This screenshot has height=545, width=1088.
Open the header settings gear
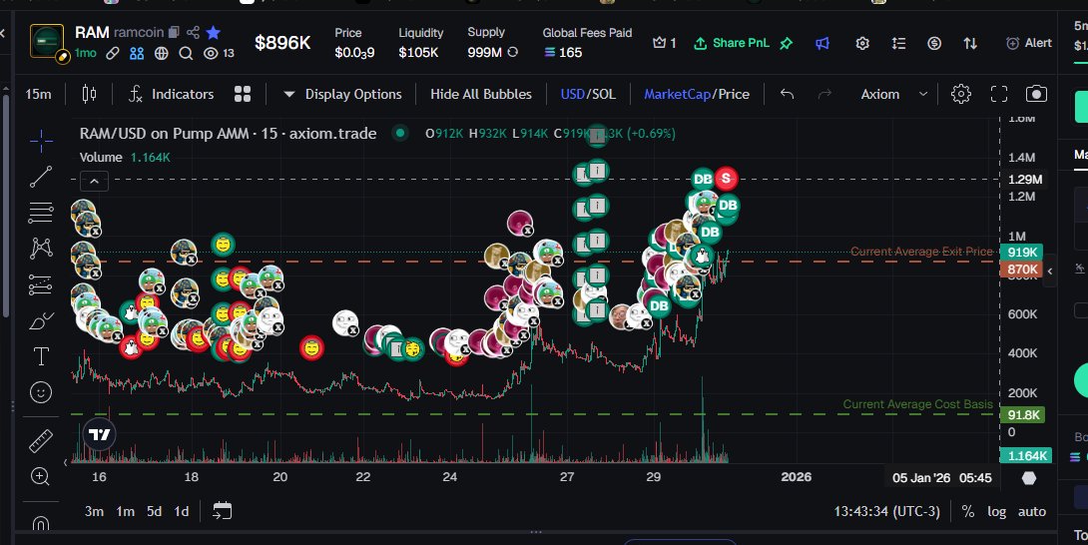click(x=862, y=43)
